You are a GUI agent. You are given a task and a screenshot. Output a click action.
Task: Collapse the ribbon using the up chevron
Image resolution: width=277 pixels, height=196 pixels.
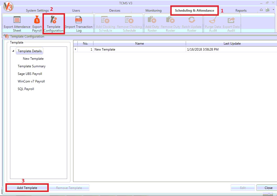[x=261, y=10]
